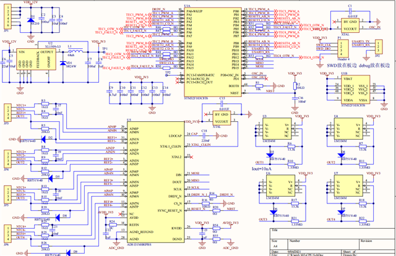
Task: Select the D3 diode below U3
Action: [270, 155]
